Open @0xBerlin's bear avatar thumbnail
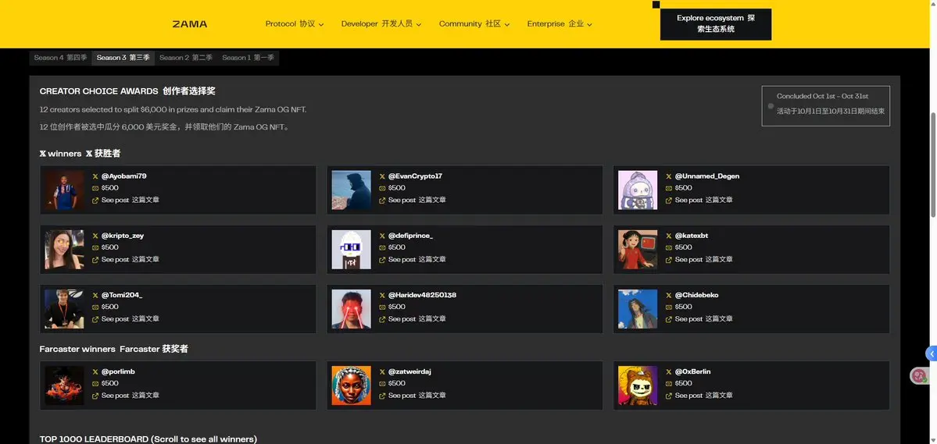Screen dimensions: 937x444 coord(638,385)
